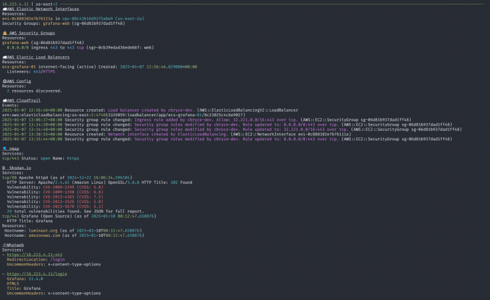Click 'Load balancer created by cbryce-dev.' event
This screenshot has height=300, width=490.
click(x=151, y=110)
